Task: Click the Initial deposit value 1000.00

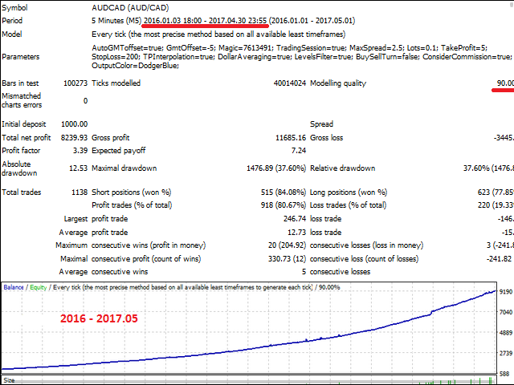Action: point(75,124)
